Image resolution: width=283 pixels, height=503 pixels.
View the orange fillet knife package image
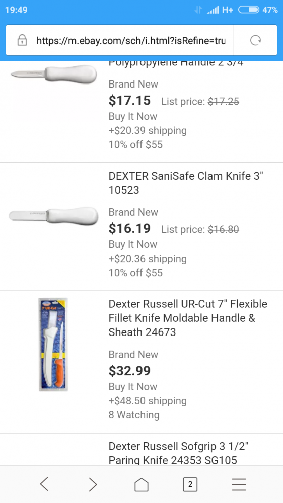(x=53, y=345)
